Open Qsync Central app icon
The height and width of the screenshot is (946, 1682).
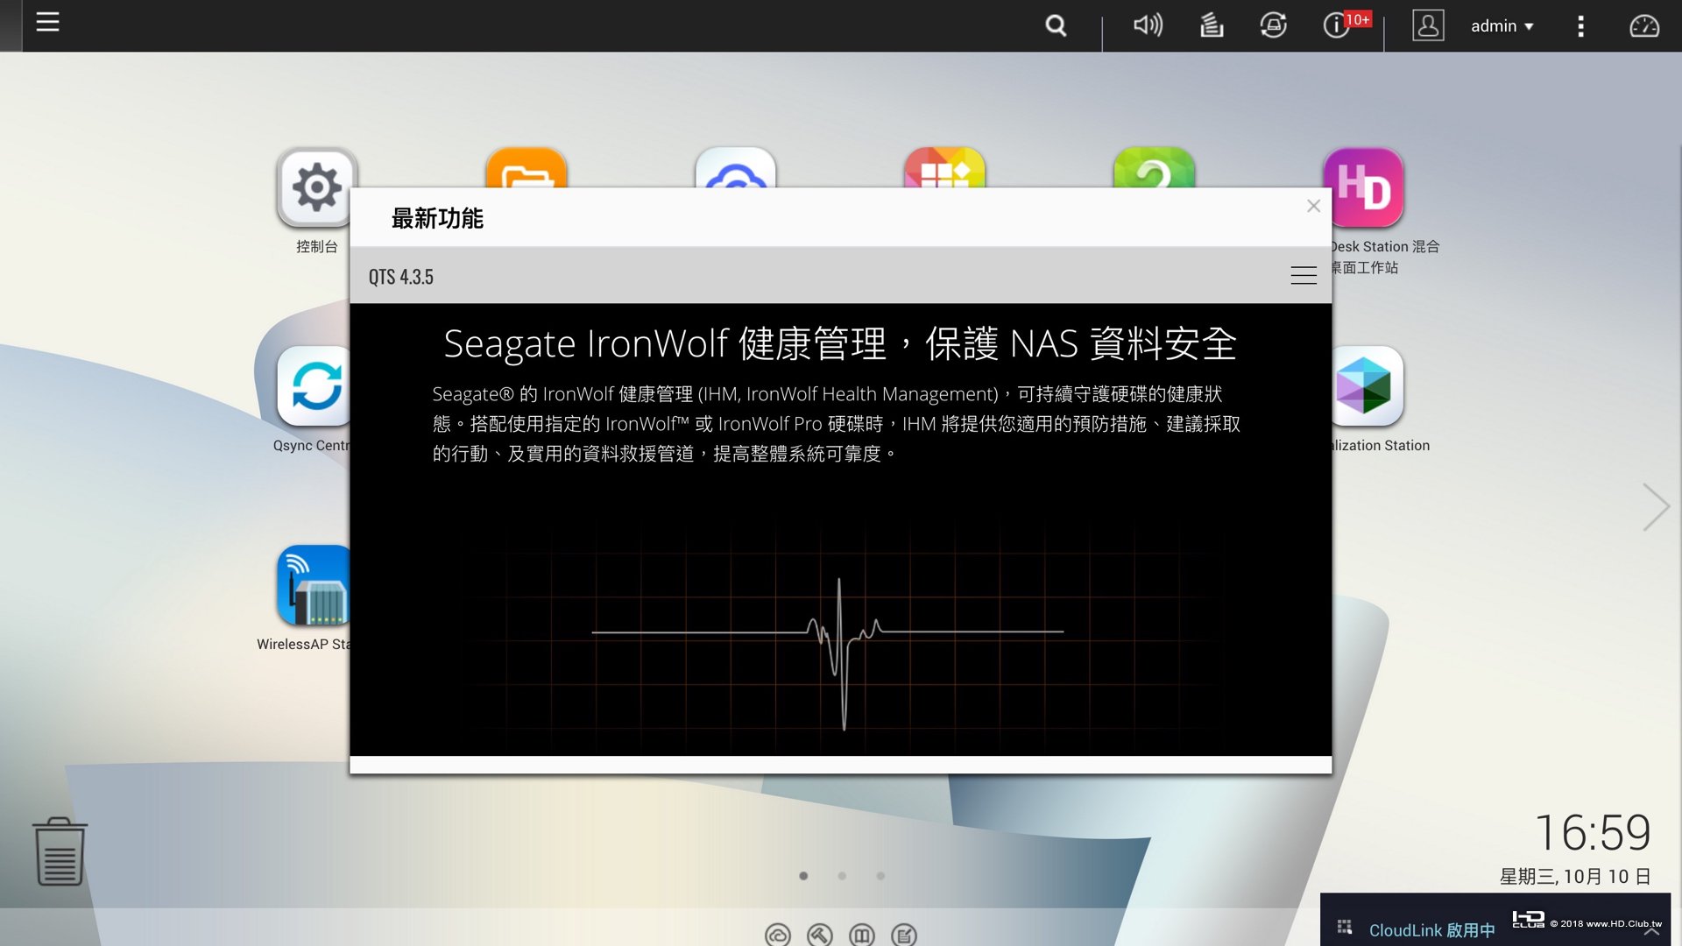314,386
